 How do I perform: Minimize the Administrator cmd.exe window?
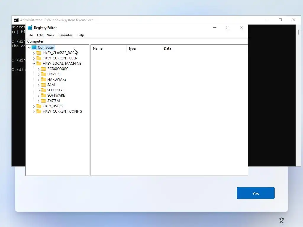[267, 20]
